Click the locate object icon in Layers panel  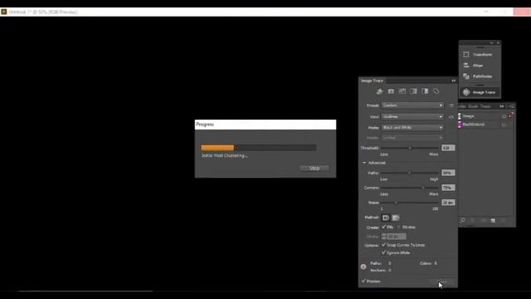[463, 221]
